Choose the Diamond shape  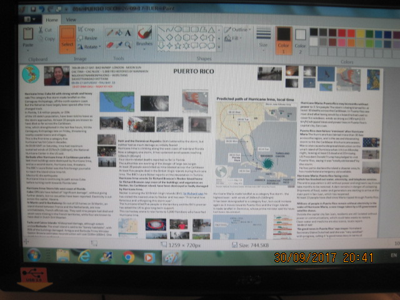(169, 37)
